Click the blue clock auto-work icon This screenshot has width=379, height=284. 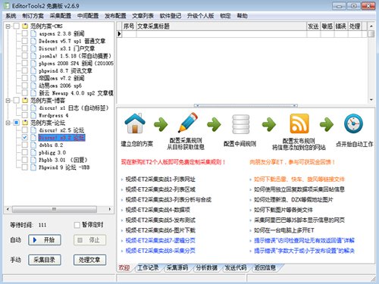point(353,123)
